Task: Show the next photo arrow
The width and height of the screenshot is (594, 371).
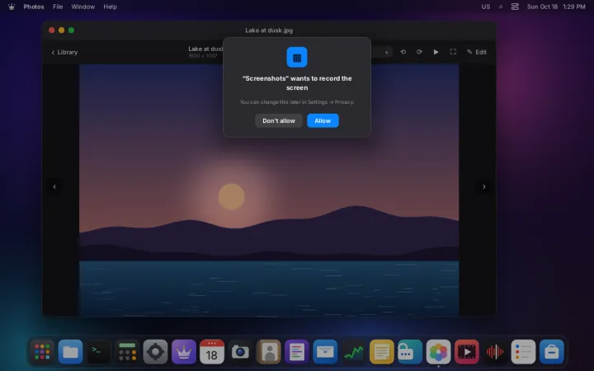Action: click(x=483, y=186)
